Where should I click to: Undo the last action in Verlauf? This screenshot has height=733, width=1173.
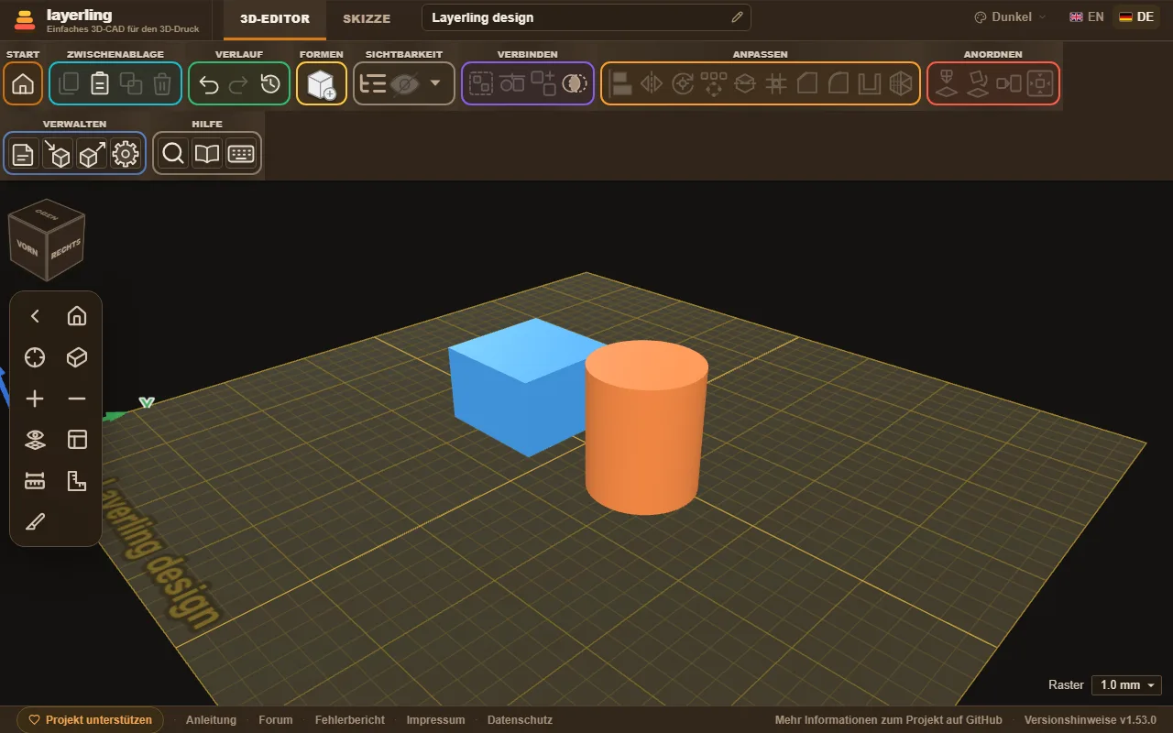coord(209,84)
